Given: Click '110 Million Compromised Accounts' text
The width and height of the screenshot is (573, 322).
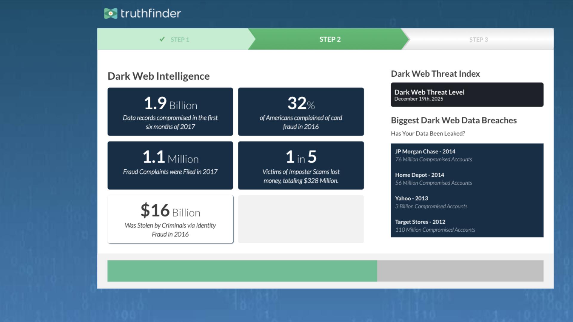Looking at the screenshot, I should (x=435, y=230).
